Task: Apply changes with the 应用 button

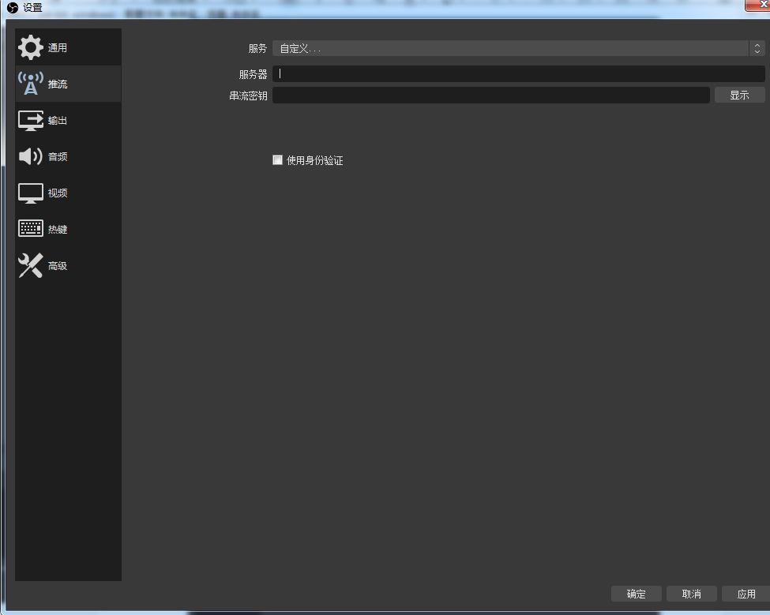Action: pos(746,594)
